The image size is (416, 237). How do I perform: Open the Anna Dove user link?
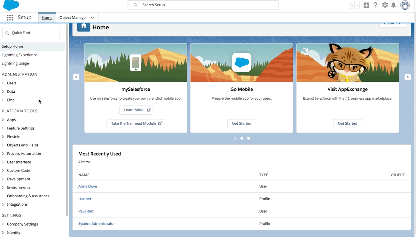click(87, 186)
